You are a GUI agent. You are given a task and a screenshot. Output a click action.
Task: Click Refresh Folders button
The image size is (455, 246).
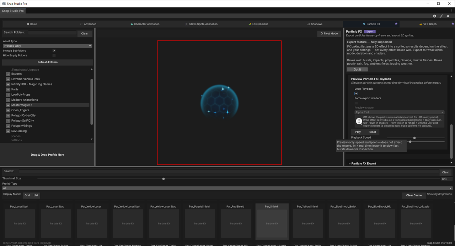[48, 62]
